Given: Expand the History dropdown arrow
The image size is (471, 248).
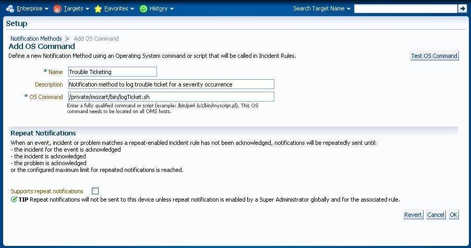Looking at the screenshot, I should [x=172, y=9].
